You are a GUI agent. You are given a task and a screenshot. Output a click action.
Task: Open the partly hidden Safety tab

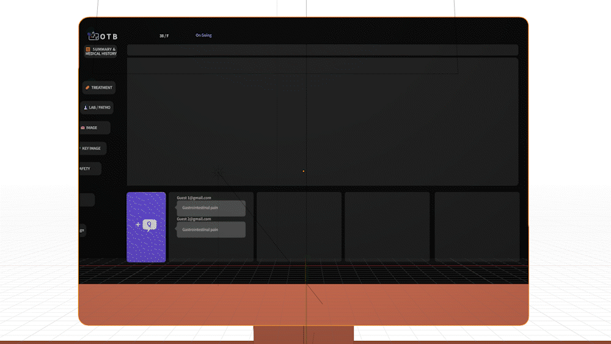[x=90, y=169]
